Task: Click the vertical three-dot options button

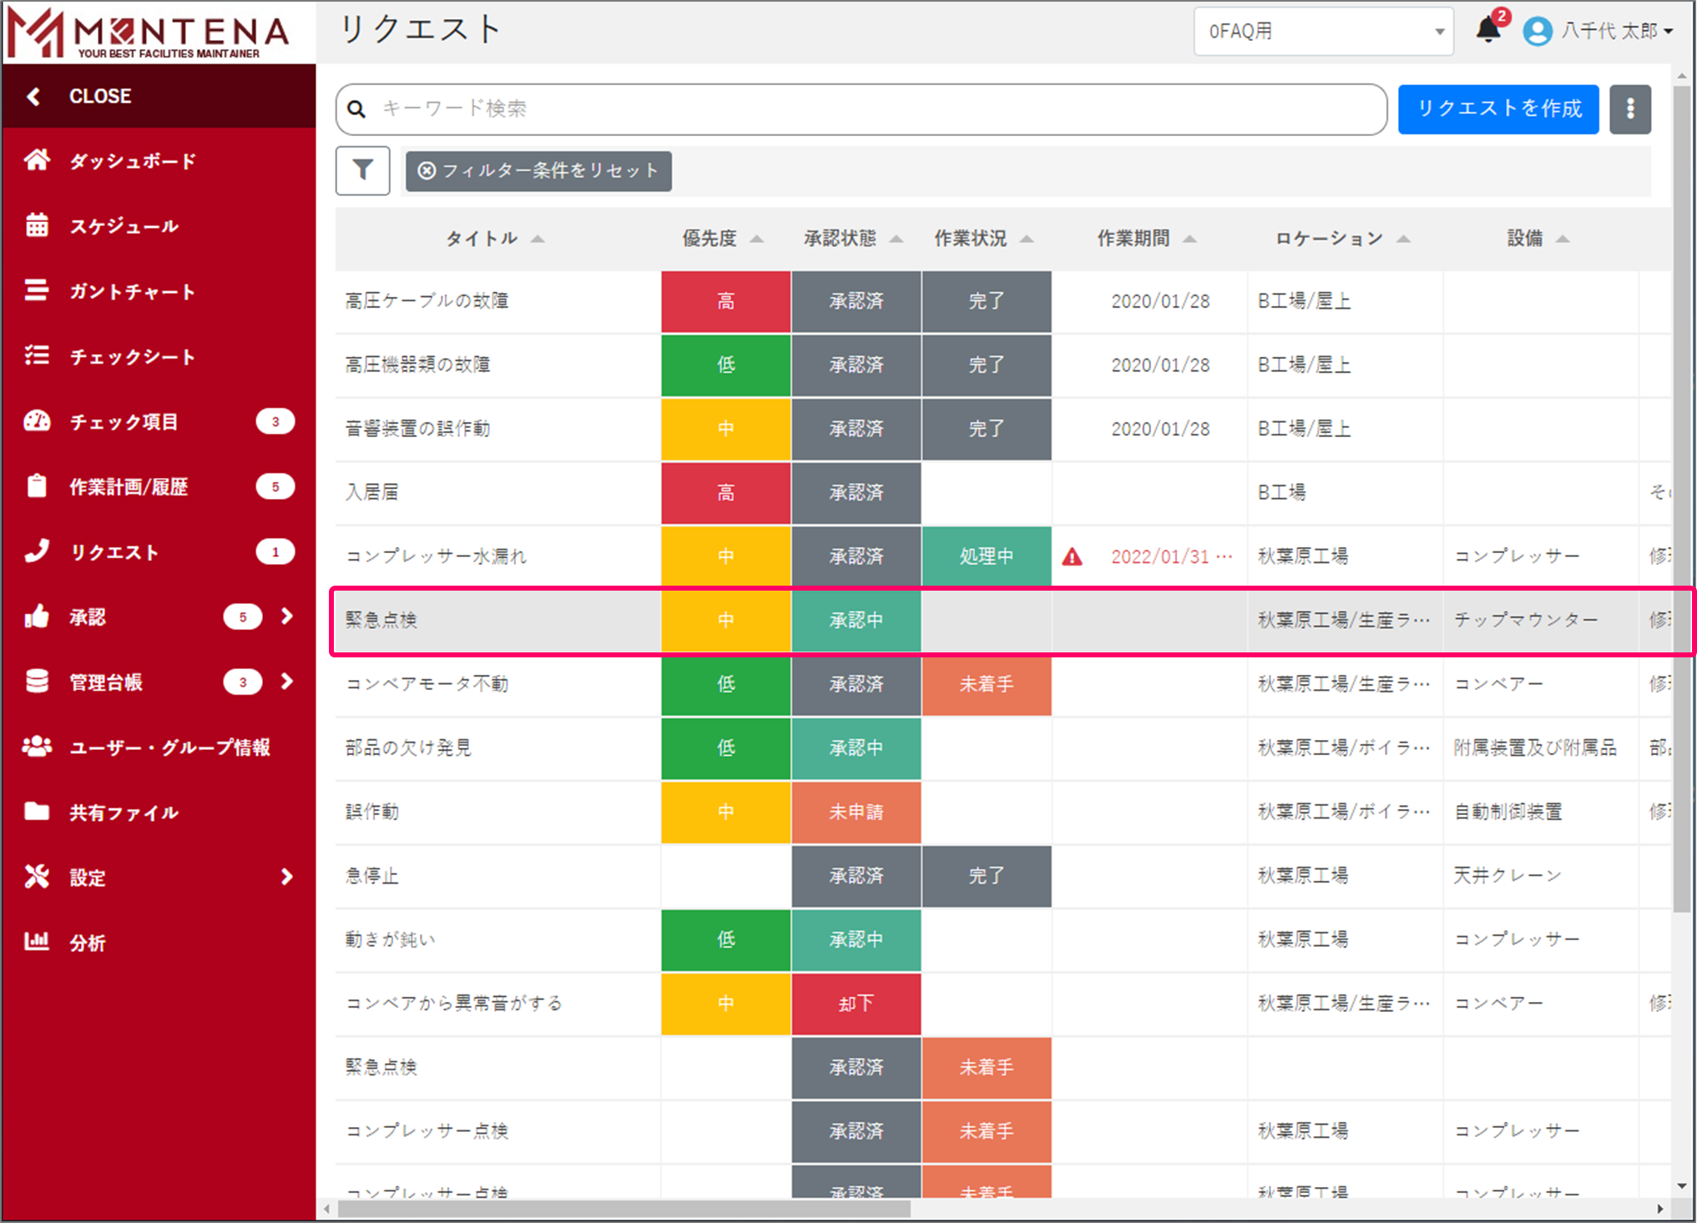Action: click(x=1629, y=108)
